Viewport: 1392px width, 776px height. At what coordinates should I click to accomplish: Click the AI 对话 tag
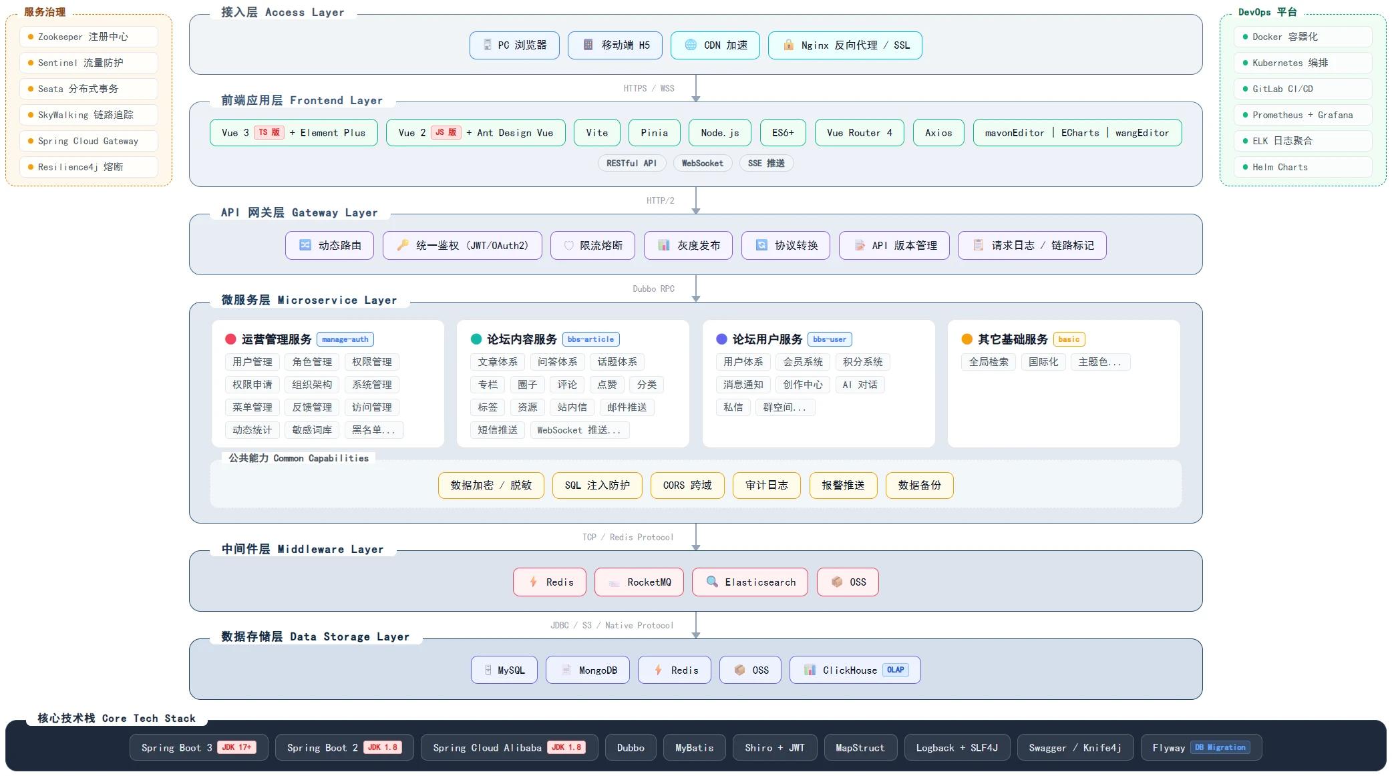(x=860, y=385)
